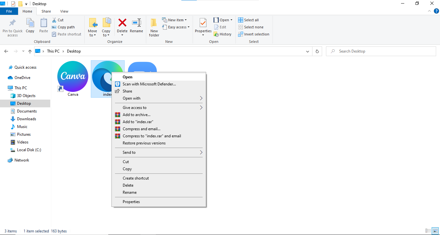Expand the address bar history dropdown
Image resolution: width=440 pixels, height=235 pixels.
pos(308,51)
